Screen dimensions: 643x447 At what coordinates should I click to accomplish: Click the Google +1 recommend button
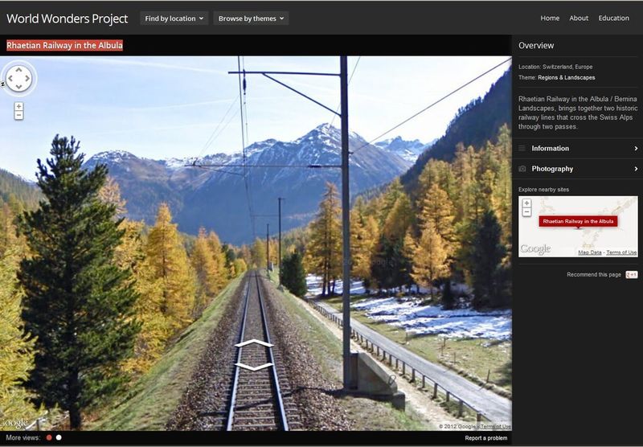pyautogui.click(x=632, y=275)
